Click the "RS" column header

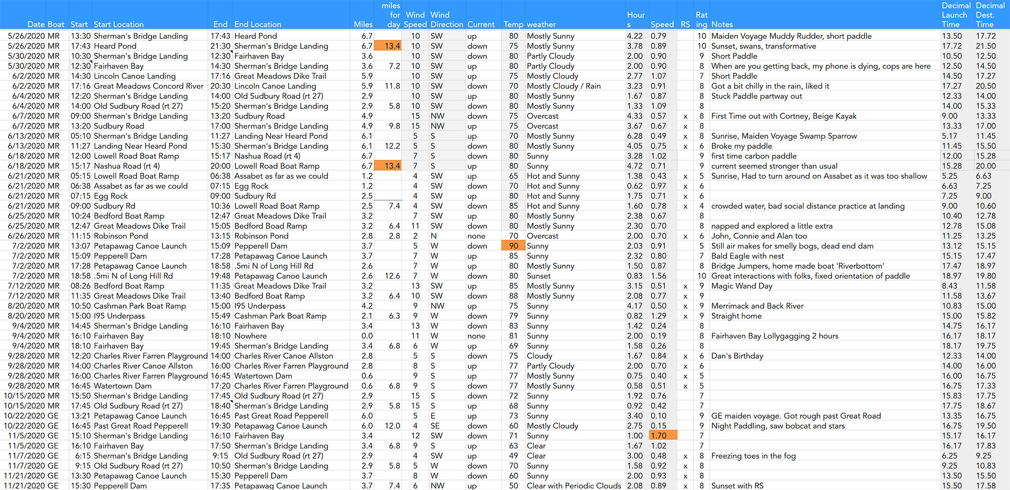(x=685, y=24)
